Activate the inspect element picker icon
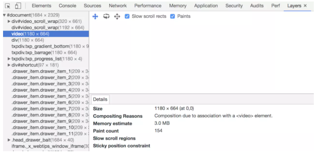Screen dimensions: 318x155 point(8,6)
